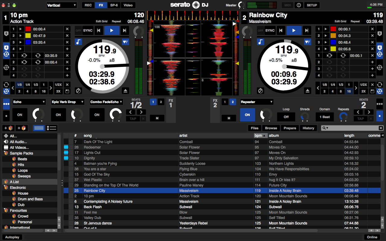Enable Epic Verb Drop ON button

pos(58,115)
